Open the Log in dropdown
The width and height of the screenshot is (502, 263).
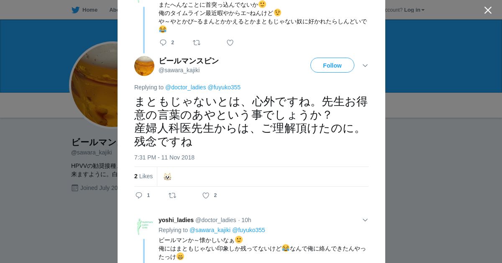[414, 10]
